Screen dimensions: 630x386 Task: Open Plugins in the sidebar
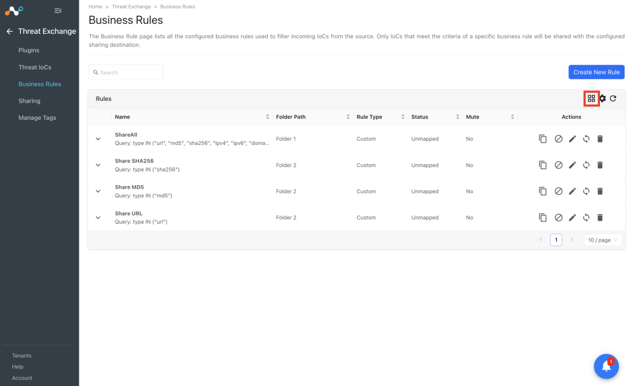tap(29, 50)
